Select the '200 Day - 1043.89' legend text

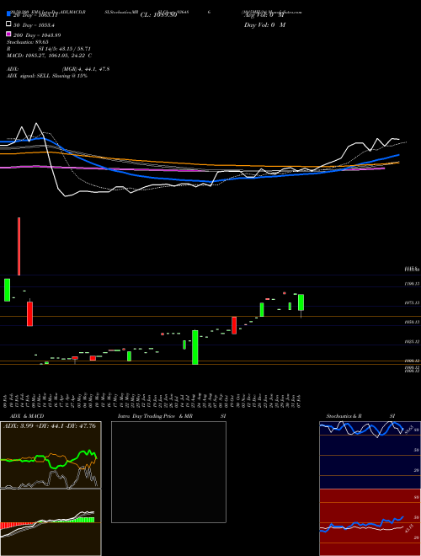(x=37, y=35)
